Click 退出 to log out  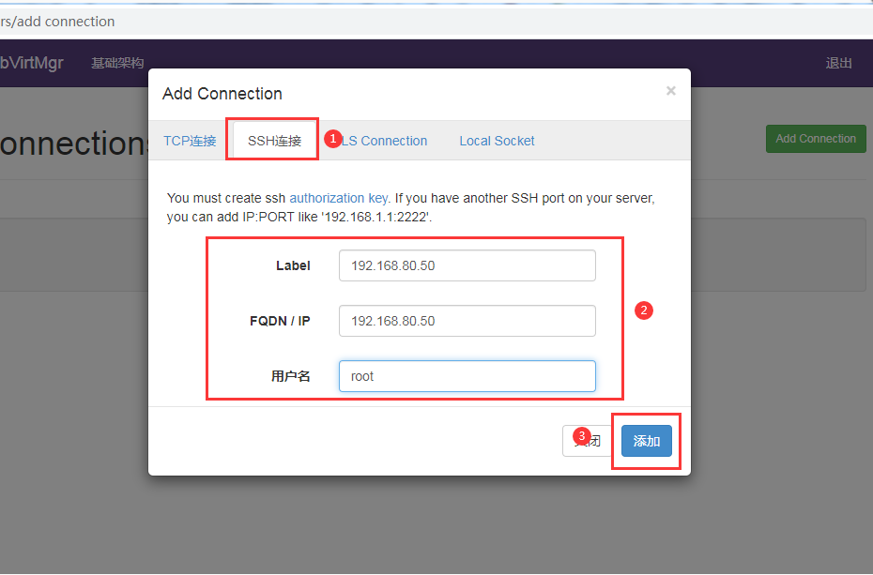coord(838,63)
